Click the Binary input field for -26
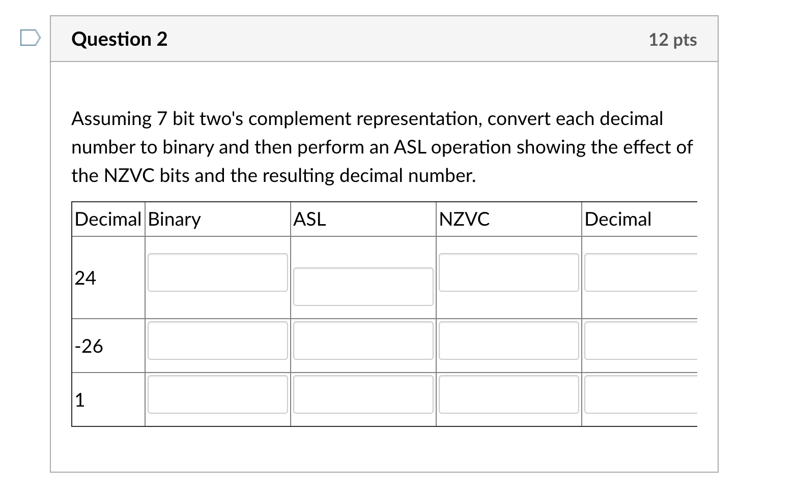The image size is (795, 493). coord(217,341)
